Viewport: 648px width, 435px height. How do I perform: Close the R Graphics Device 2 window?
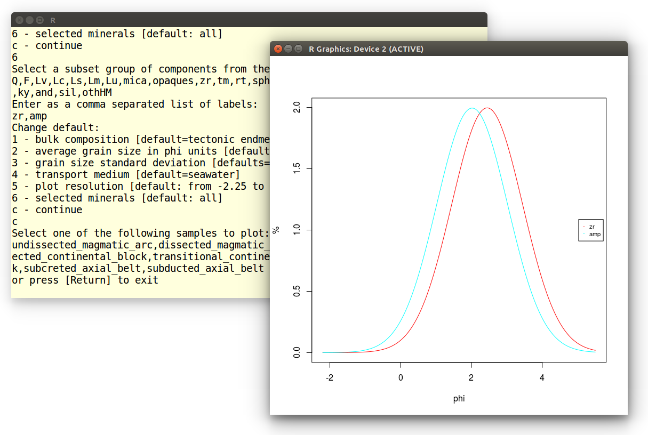click(278, 49)
